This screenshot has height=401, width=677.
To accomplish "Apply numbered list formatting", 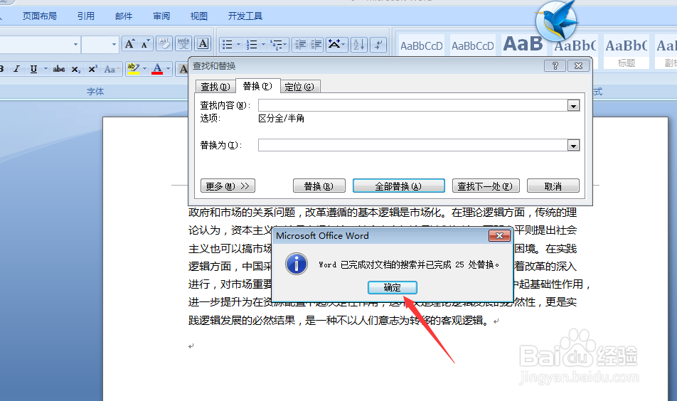I will coord(251,45).
